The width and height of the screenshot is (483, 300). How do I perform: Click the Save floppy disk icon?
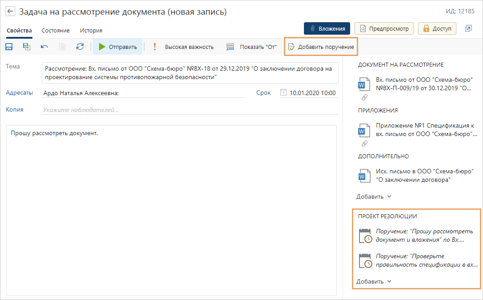9,47
